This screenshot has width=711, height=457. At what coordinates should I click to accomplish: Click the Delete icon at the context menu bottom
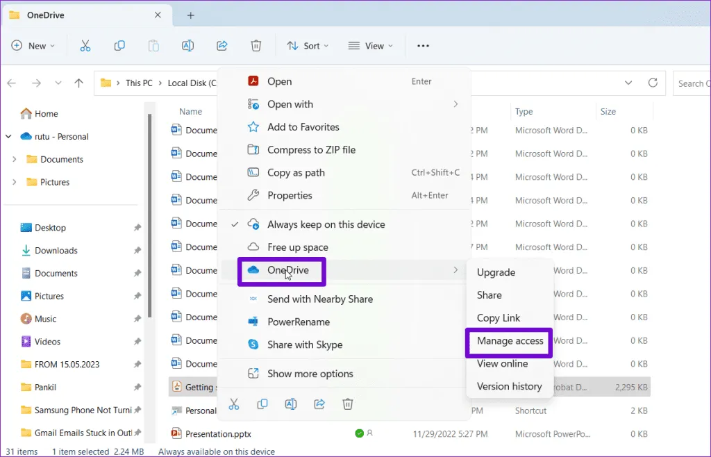tap(348, 404)
